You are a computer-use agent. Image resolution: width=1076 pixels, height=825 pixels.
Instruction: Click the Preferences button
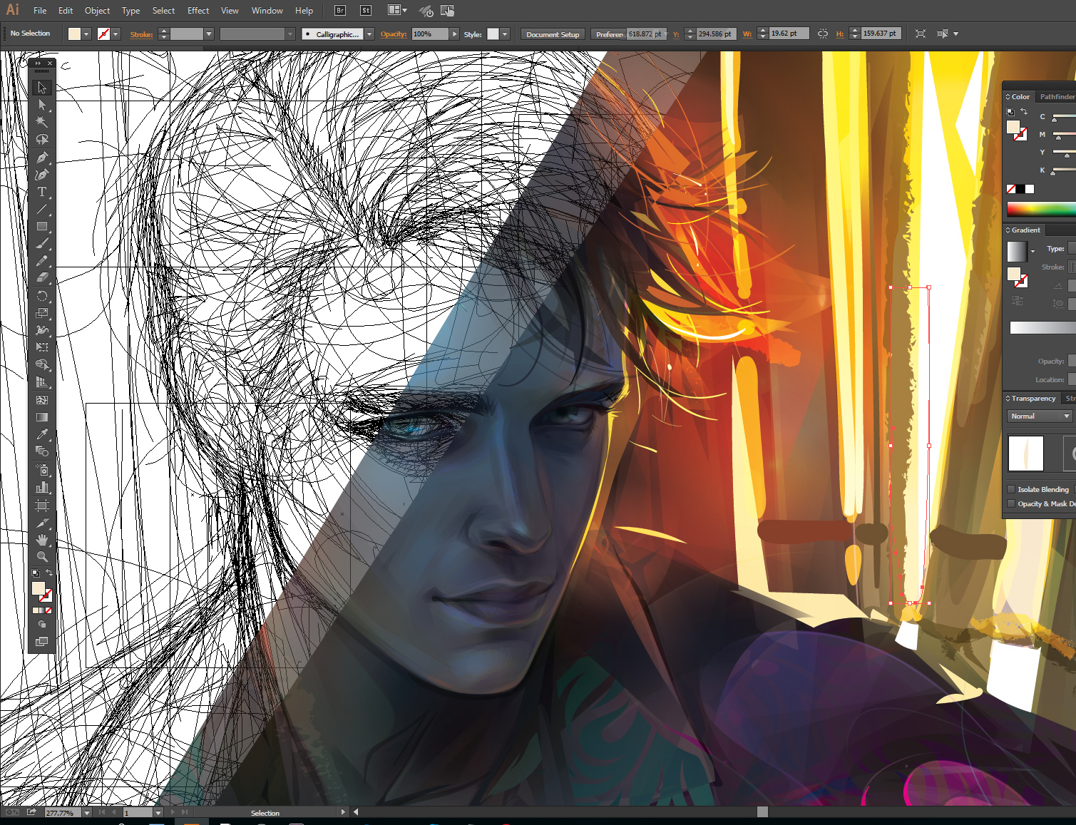pos(609,34)
